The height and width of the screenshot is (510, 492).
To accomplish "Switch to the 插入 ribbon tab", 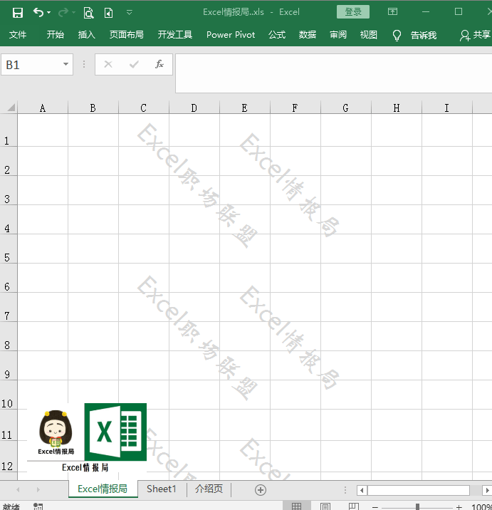I will (x=86, y=34).
